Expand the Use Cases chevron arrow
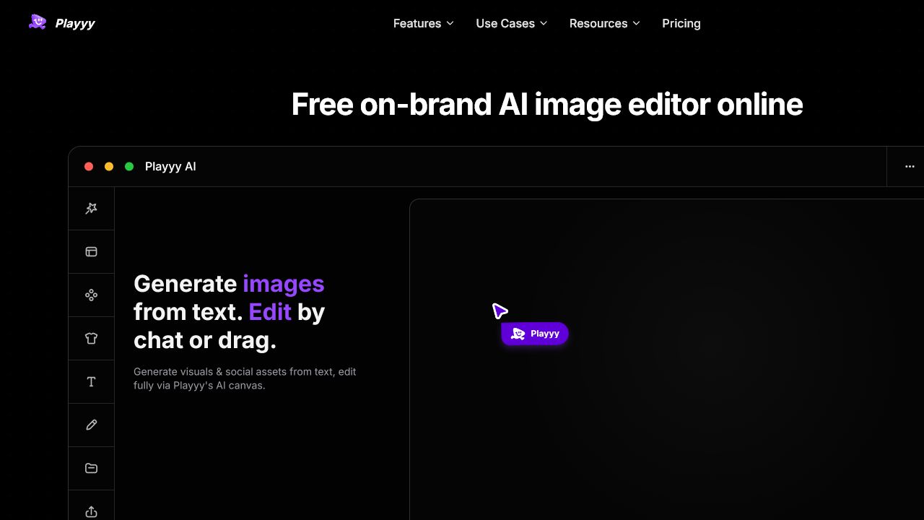 pos(544,23)
